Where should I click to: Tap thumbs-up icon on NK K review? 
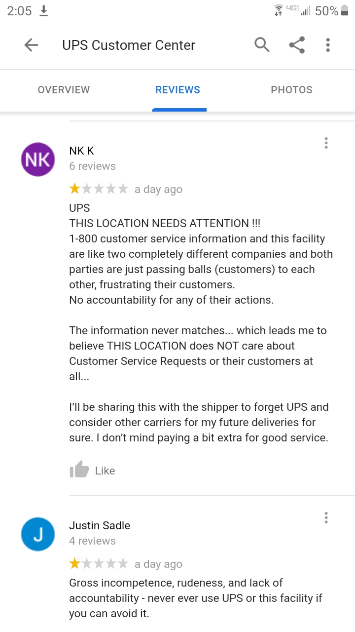79,470
